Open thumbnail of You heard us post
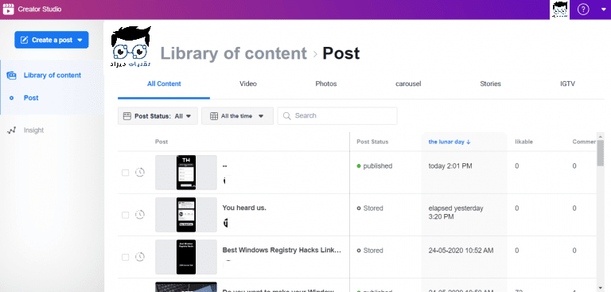 [x=186, y=215]
